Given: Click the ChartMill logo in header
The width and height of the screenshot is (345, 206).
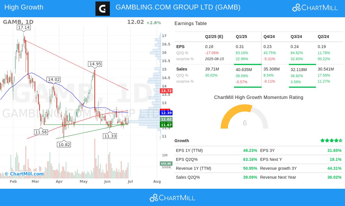Looking at the screenshot, I should 315,7.
